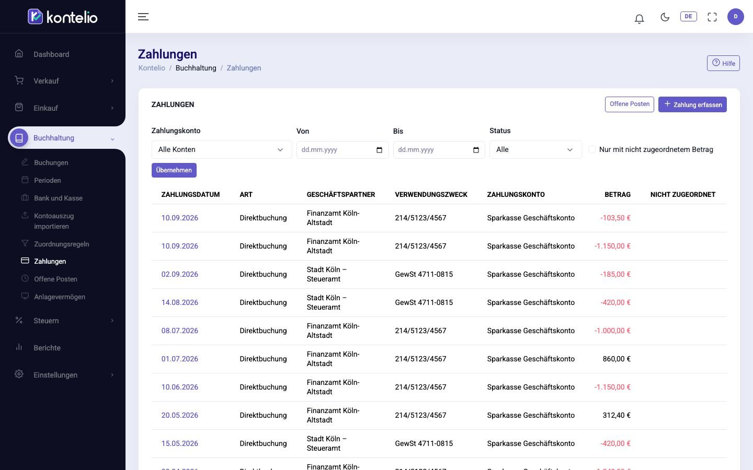
Task: Apply filters with Übernehmen button
Action: tap(174, 170)
